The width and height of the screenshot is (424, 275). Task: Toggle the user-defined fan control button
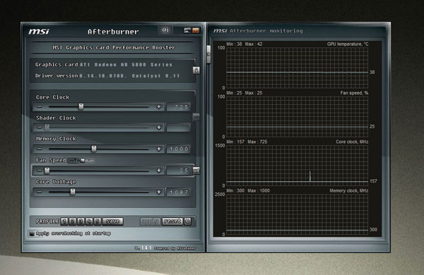pyautogui.click(x=196, y=171)
